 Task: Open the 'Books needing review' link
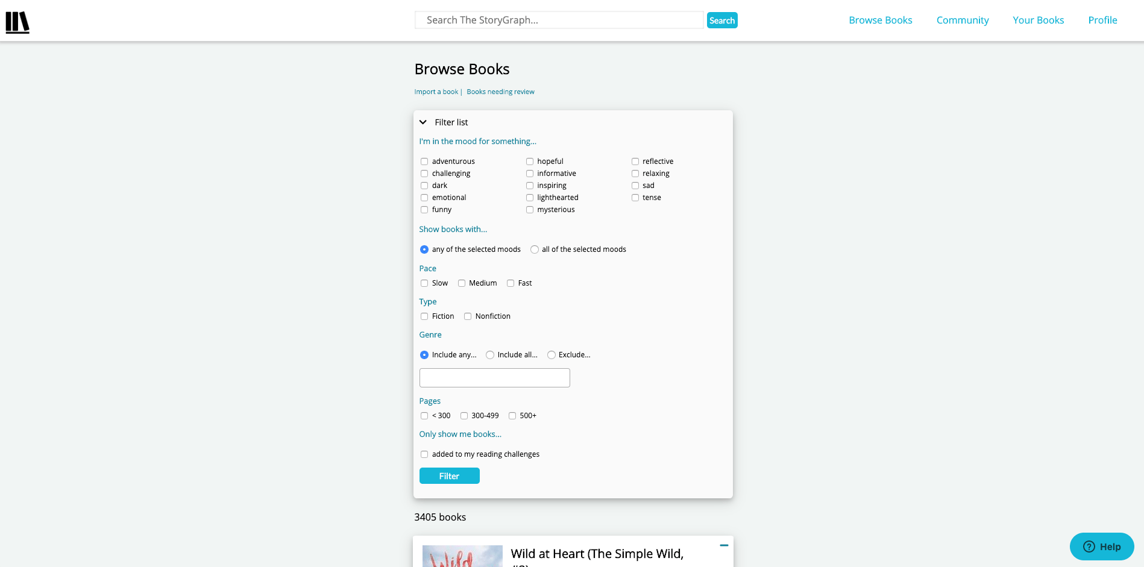coord(500,92)
